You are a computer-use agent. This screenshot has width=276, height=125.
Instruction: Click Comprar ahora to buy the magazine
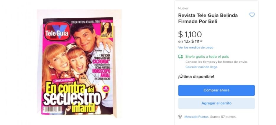pyautogui.click(x=216, y=90)
